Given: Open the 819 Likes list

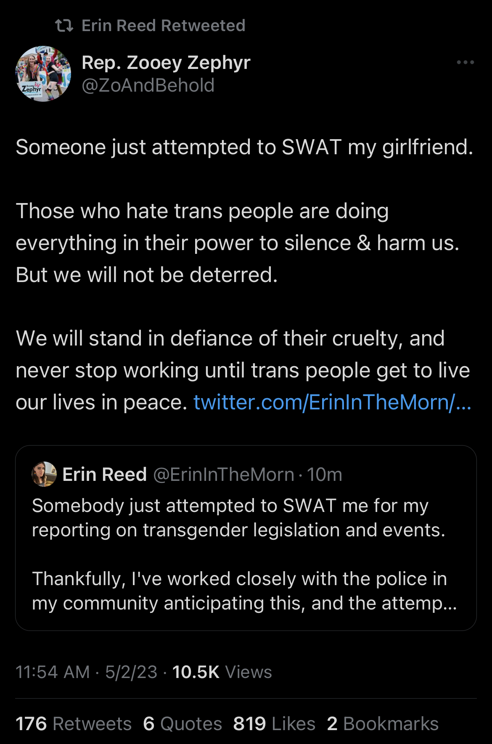Looking at the screenshot, I should pos(274,724).
